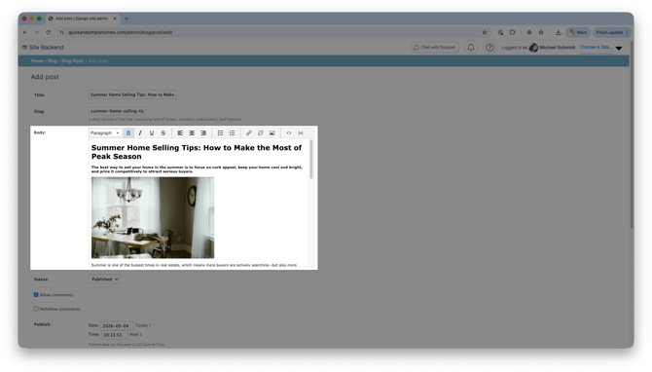Open source code view icon
The height and width of the screenshot is (372, 652).
(289, 133)
